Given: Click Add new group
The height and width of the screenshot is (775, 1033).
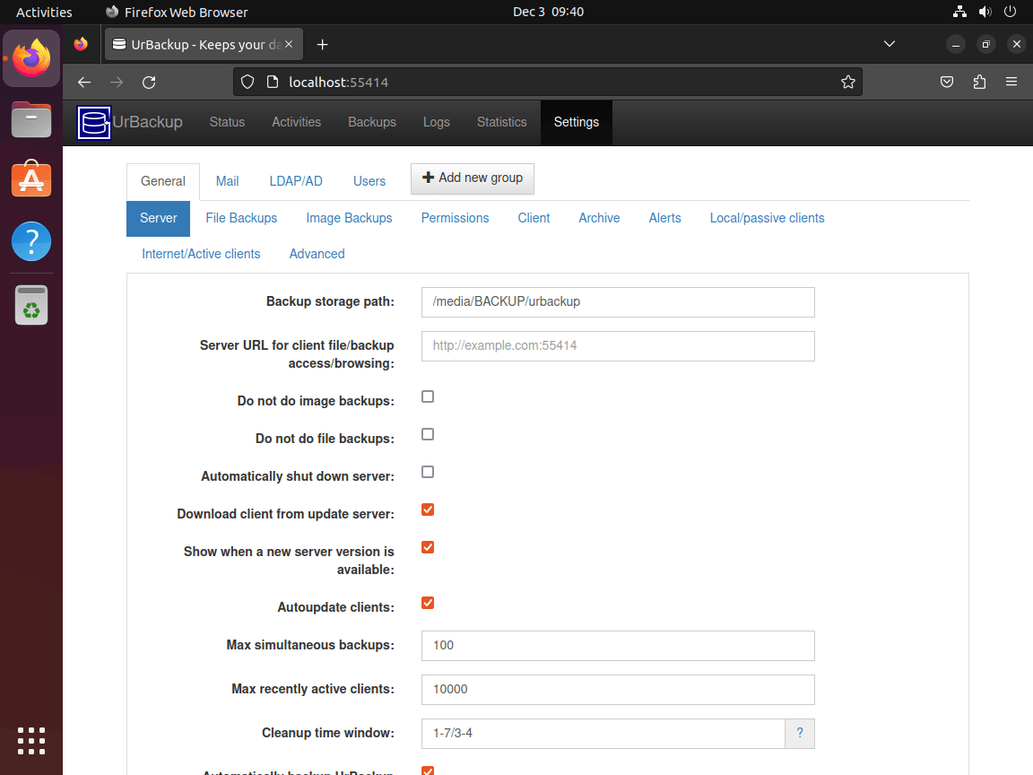Looking at the screenshot, I should pyautogui.click(x=473, y=179).
